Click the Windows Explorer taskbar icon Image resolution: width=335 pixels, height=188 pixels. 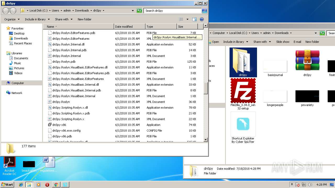29,185
